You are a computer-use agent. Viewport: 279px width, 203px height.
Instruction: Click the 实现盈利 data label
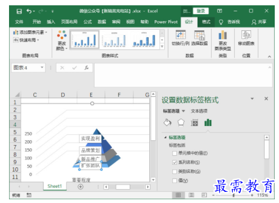click(x=90, y=138)
